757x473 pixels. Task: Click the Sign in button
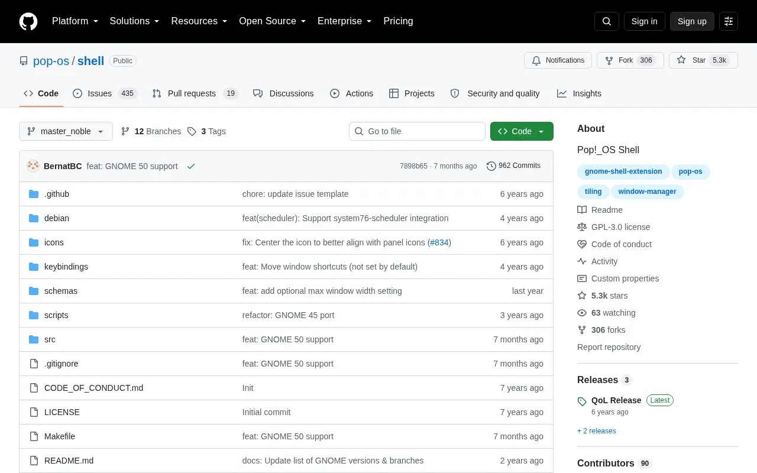coord(644,21)
